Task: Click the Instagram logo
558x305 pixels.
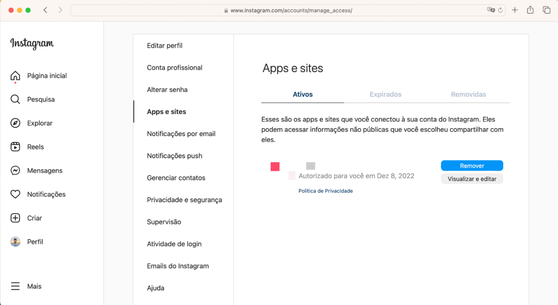Action: click(x=32, y=44)
